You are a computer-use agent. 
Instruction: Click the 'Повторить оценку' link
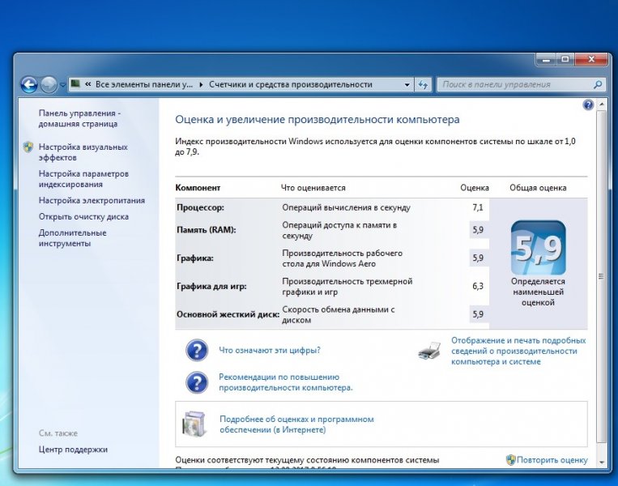point(552,460)
